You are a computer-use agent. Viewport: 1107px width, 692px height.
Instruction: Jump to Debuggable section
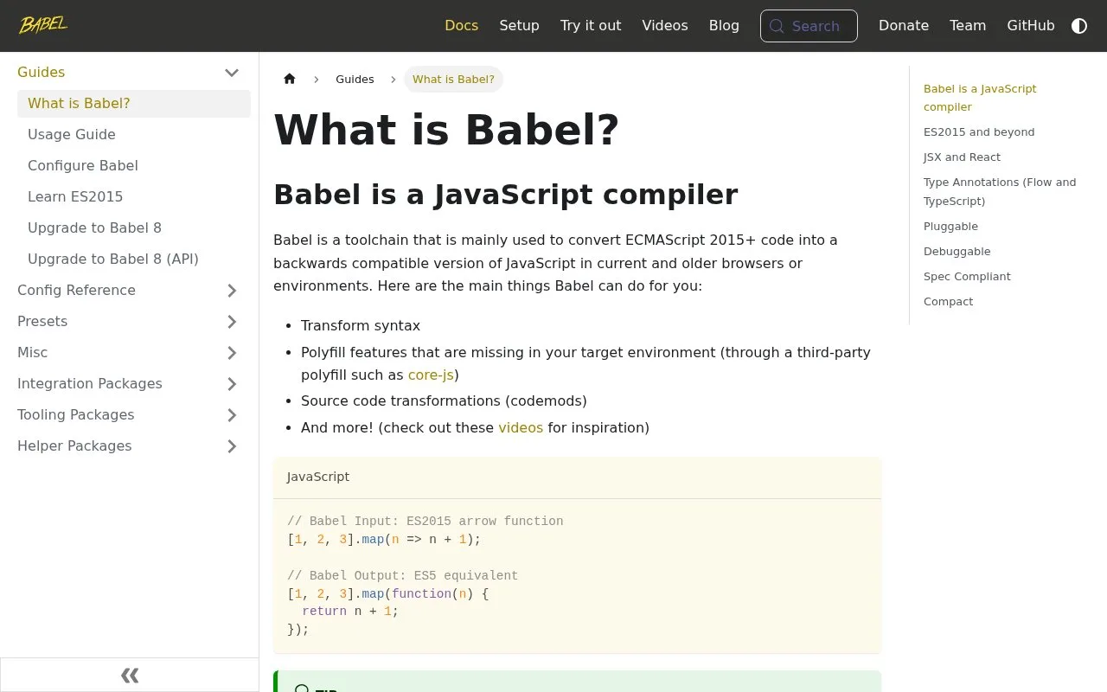pyautogui.click(x=957, y=252)
